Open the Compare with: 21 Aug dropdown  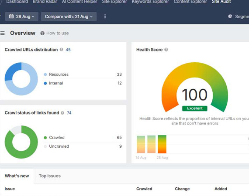pos(69,17)
